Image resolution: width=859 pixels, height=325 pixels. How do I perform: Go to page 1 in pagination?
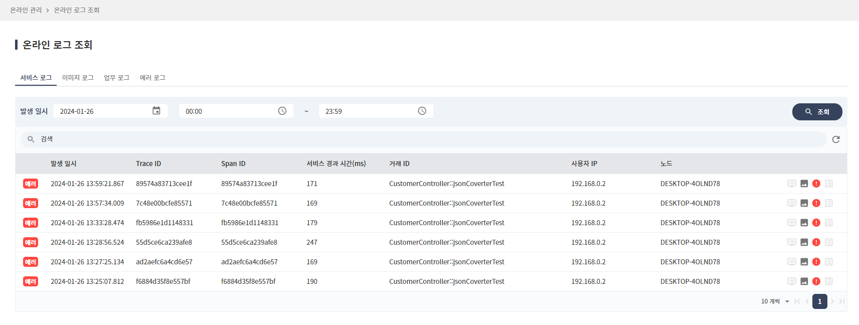[x=820, y=301]
